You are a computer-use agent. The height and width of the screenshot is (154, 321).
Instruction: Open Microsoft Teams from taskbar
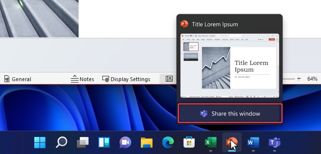click(275, 142)
